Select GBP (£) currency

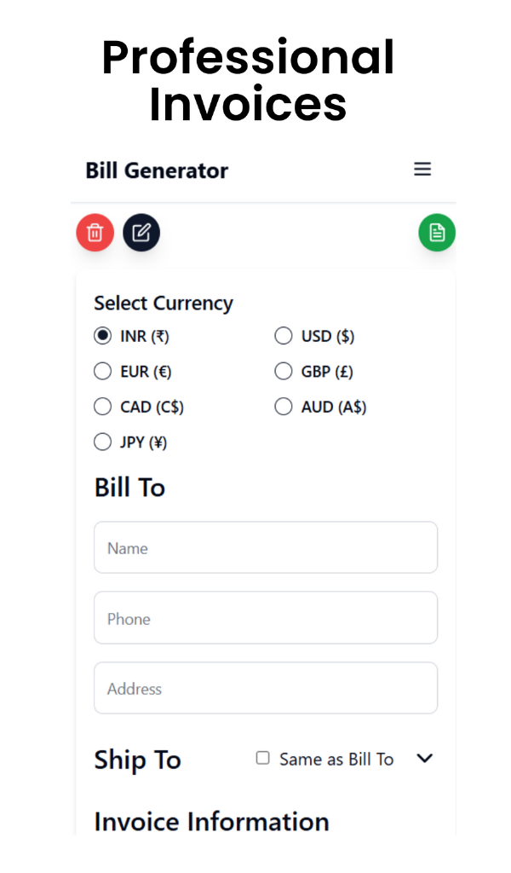pos(283,371)
